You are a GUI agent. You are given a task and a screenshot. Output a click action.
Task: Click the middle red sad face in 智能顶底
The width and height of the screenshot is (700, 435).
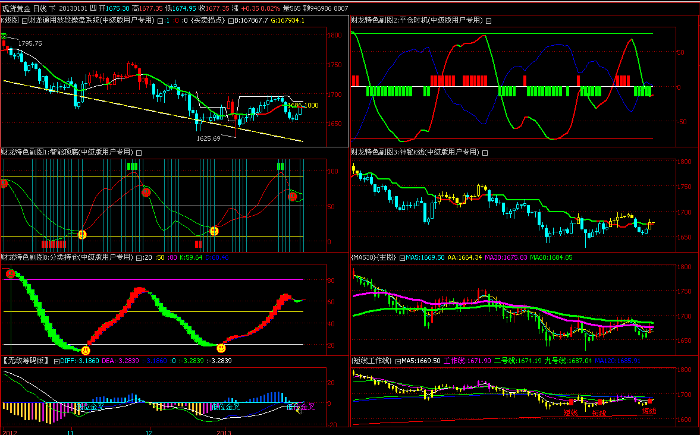click(x=146, y=192)
